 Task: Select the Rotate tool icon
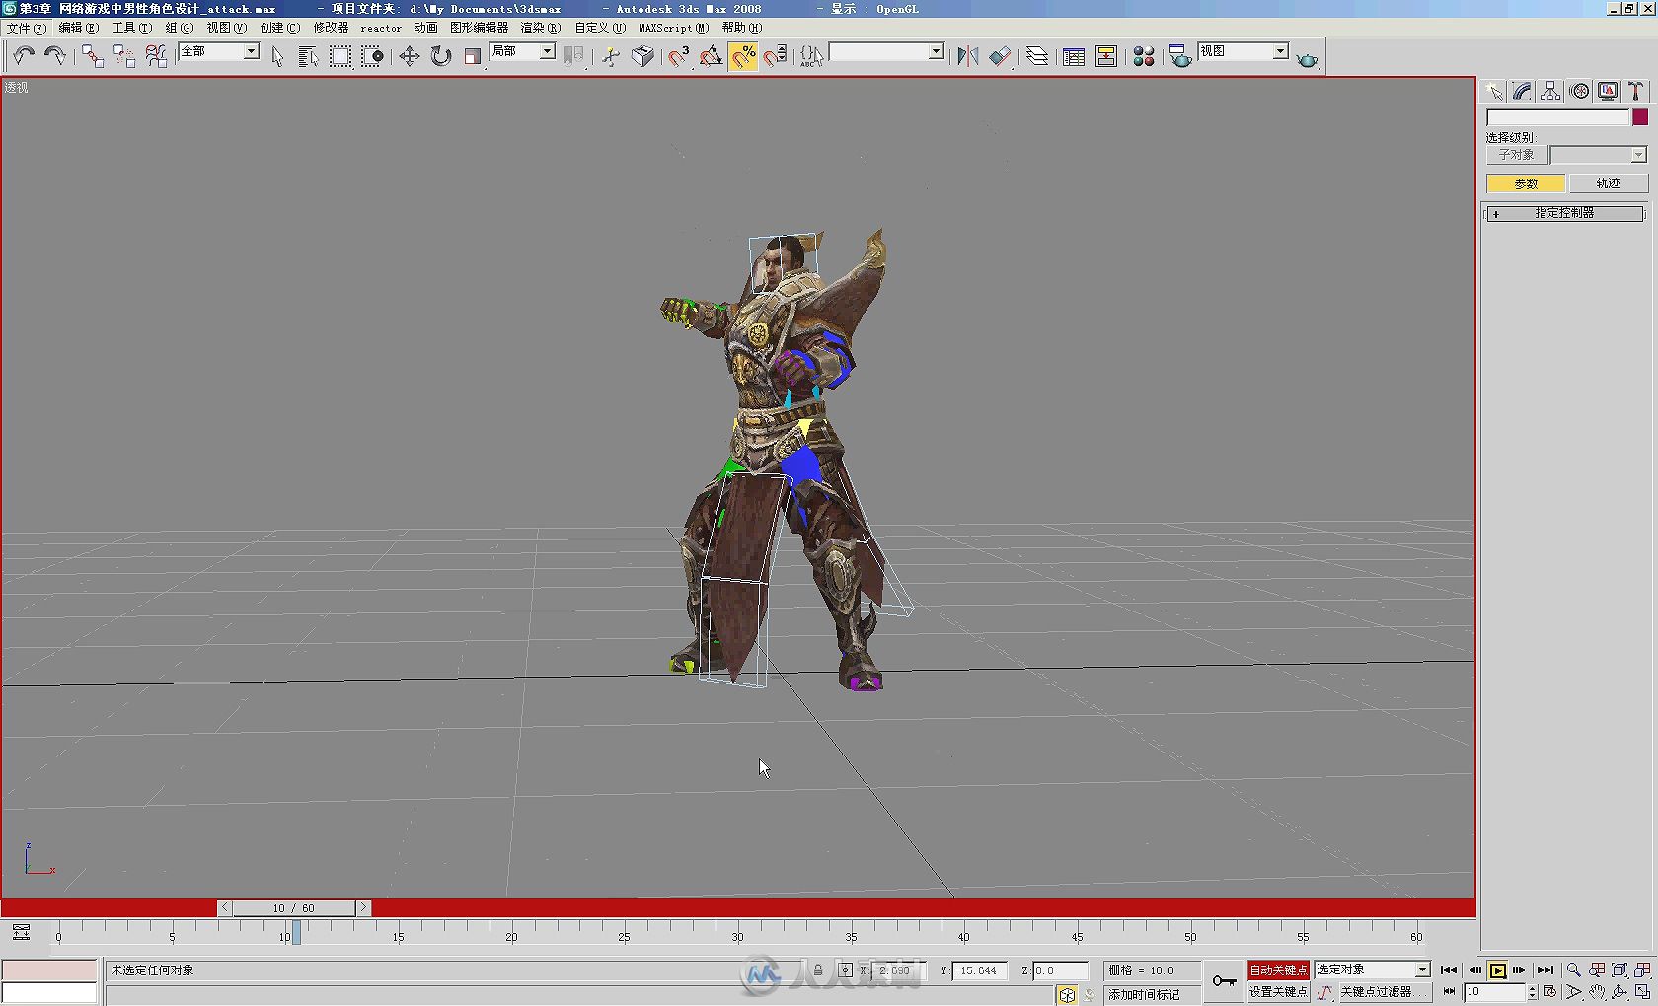pos(441,56)
